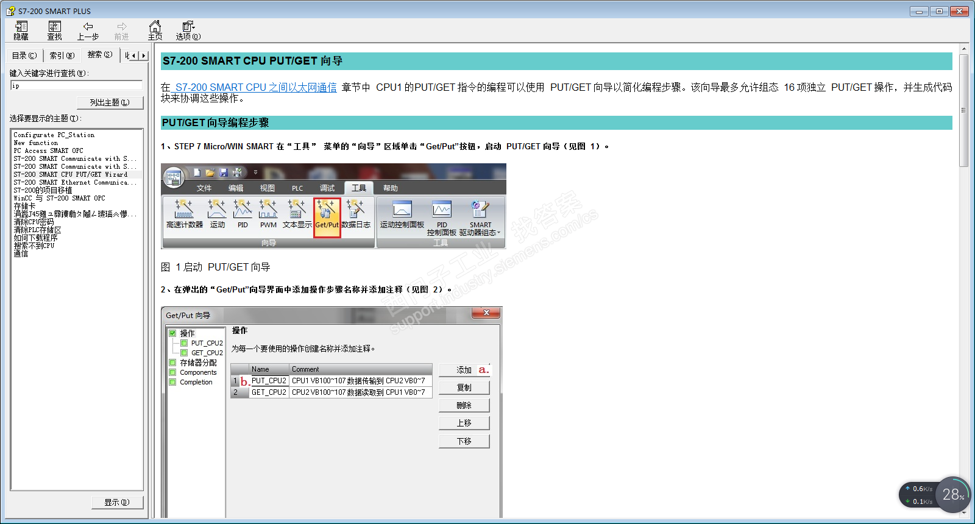975x524 pixels.
Task: Select topic "搜索不到CPU"
Action: [34, 246]
